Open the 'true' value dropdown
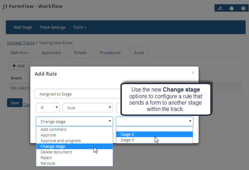 pyautogui.click(x=87, y=108)
